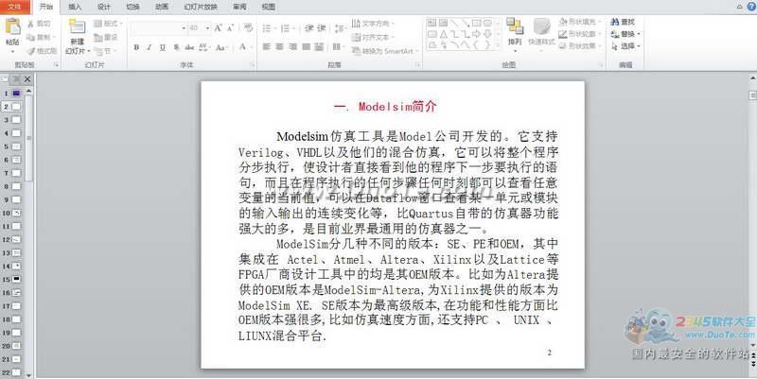Apply strikethrough (abc) formatting
757x379 pixels.
(x=189, y=47)
